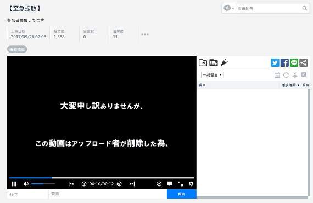Viewport: 313px width, 203px height.
Task: Open the comment calendar icon
Action: tap(277, 75)
